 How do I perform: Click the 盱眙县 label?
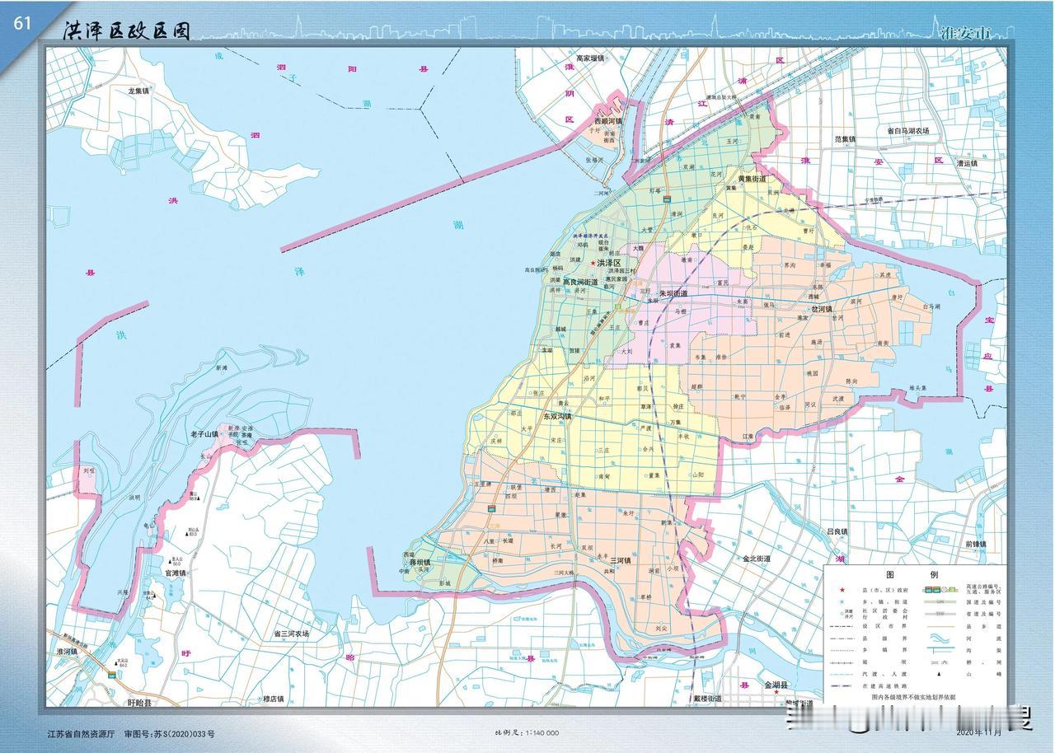(141, 703)
